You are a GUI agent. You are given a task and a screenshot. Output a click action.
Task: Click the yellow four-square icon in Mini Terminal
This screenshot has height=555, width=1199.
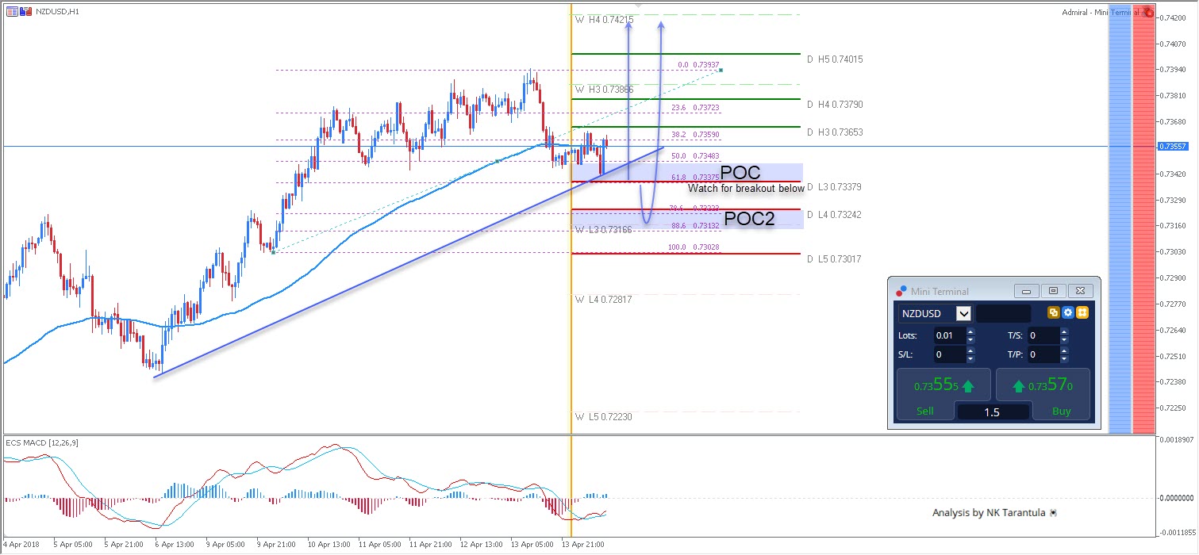(x=1082, y=312)
